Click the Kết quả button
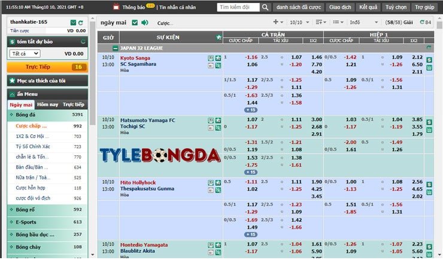 pyautogui.click(x=368, y=8)
